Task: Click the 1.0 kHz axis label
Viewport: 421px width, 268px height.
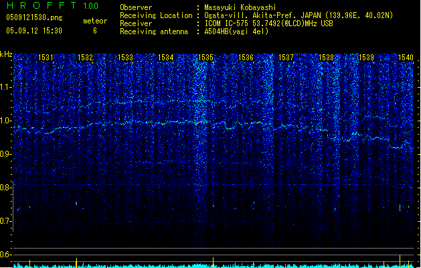Action: [6, 121]
